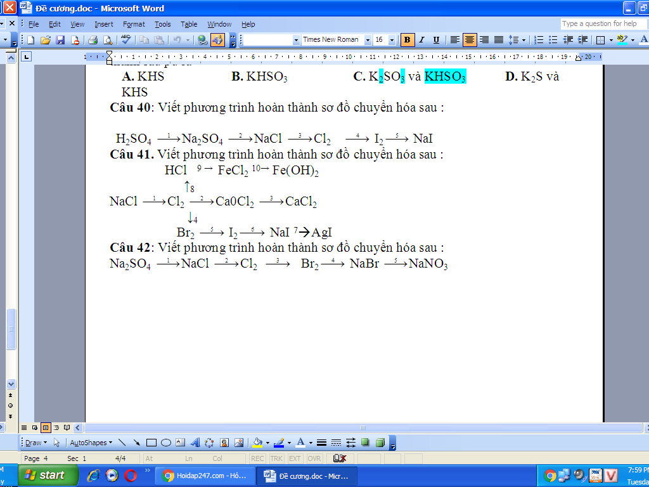Align text left

point(454,40)
